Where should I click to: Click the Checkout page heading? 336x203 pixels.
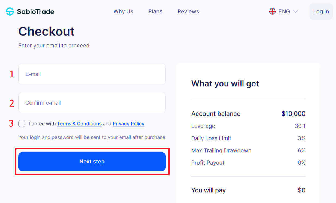46,31
